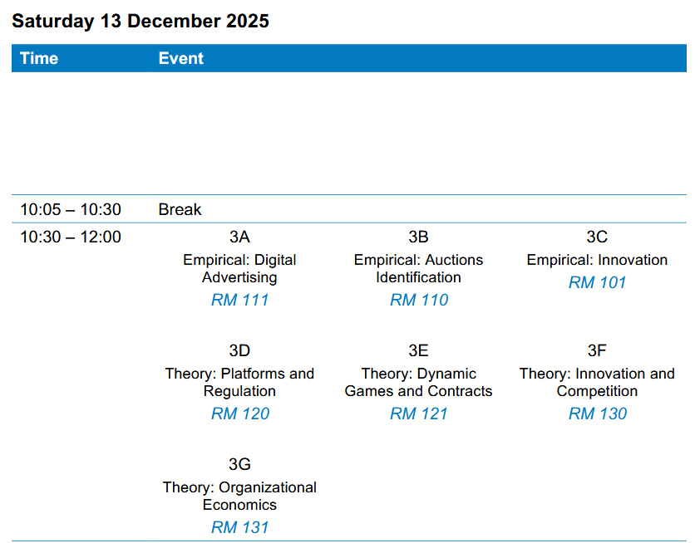Open the RM 121 room link
Screen dimensions: 700x543
[418, 414]
